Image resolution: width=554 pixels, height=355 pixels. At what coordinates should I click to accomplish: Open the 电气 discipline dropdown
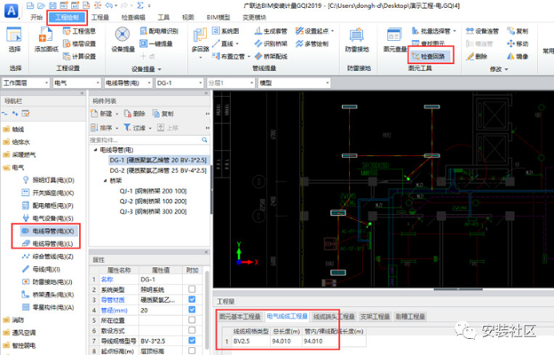[76, 83]
